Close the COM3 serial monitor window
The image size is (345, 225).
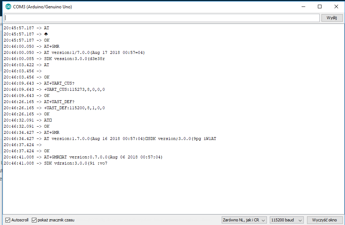pyautogui.click(x=336, y=7)
